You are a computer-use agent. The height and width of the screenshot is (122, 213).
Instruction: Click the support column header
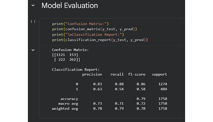(x=159, y=75)
